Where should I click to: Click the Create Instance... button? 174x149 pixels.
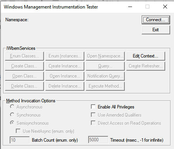pos(65,66)
